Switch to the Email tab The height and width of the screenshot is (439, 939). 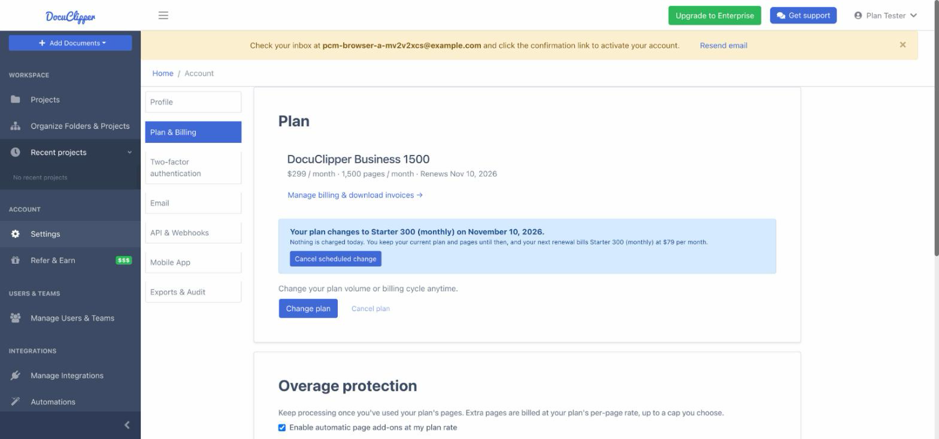click(x=193, y=203)
